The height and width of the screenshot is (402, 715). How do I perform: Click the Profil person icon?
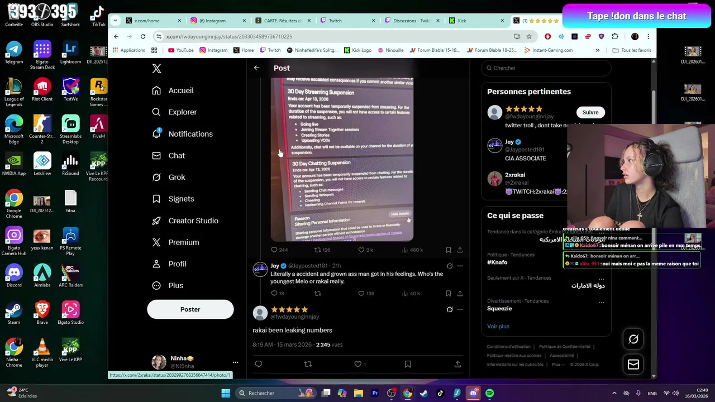(156, 264)
